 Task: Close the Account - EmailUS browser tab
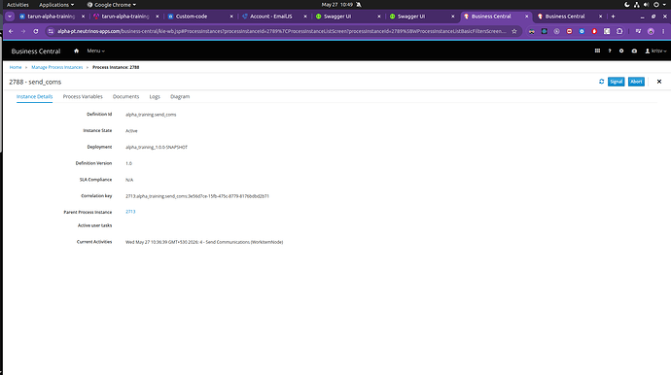(x=305, y=17)
